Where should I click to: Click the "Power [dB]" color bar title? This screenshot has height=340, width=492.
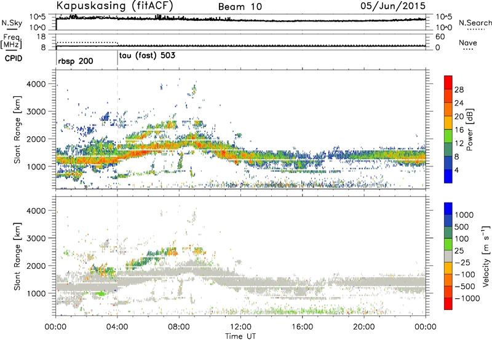(470, 129)
